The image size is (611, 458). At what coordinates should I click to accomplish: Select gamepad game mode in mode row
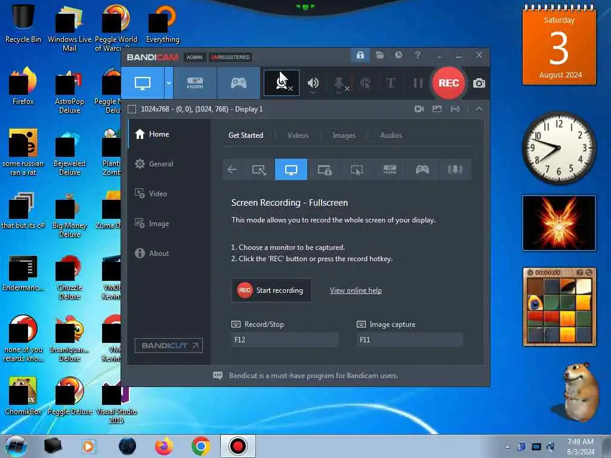point(422,169)
